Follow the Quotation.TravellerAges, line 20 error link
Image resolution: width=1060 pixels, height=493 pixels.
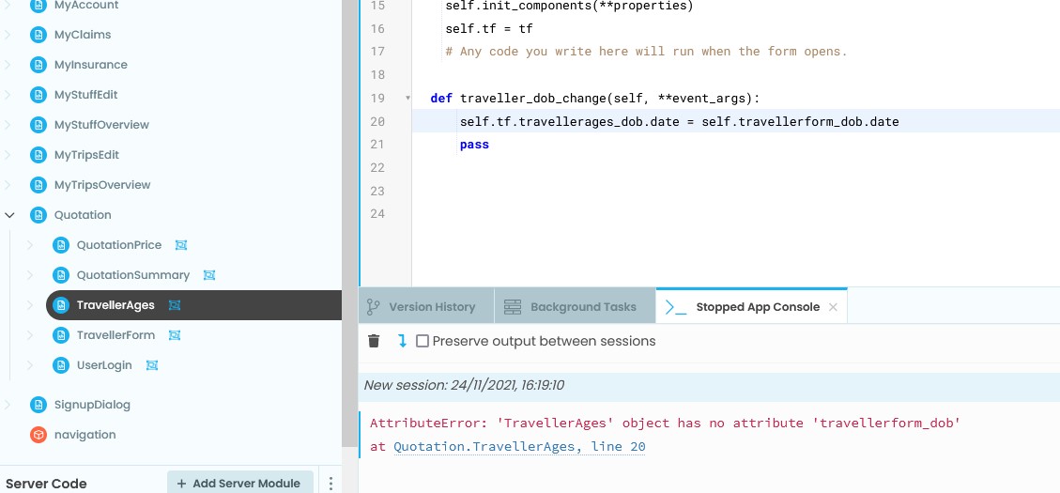pyautogui.click(x=519, y=447)
